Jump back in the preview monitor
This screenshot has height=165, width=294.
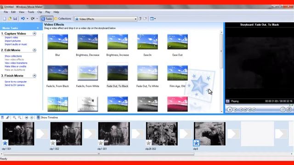tap(241, 110)
